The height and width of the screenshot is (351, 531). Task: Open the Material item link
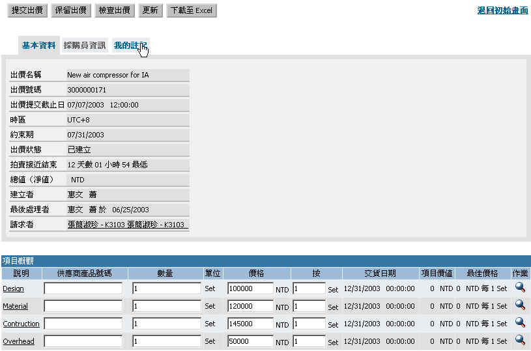[x=16, y=306]
